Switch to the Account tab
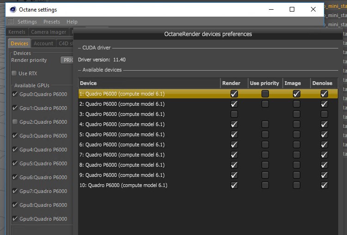 pos(43,43)
